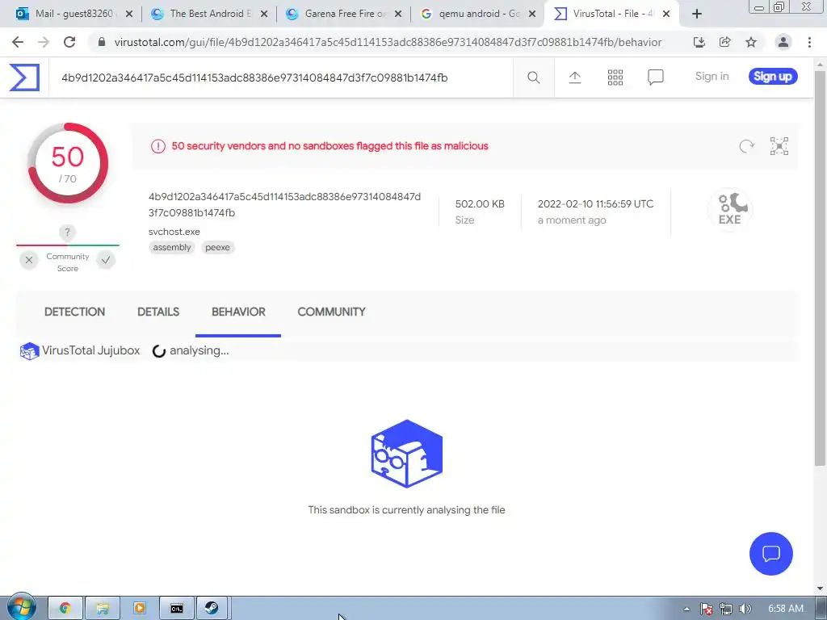Click the Chrome icon in taskbar
Image resolution: width=827 pixels, height=620 pixels.
click(x=65, y=609)
